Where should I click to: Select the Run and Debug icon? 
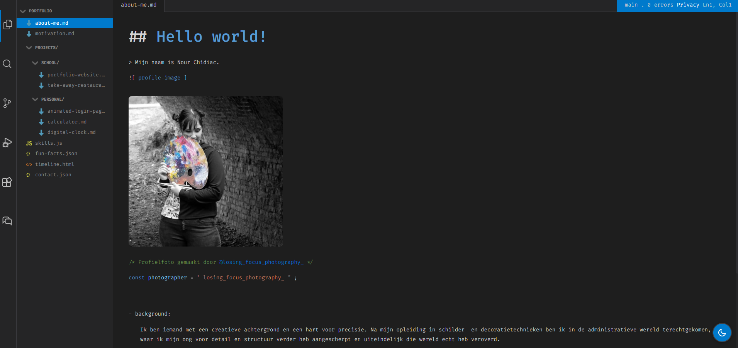click(x=7, y=142)
